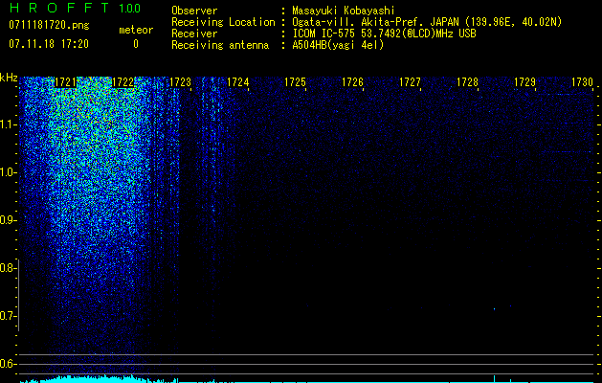This screenshot has height=383, width=602.
Task: Click the 0.9 kHz axis tick
Action: [9, 220]
